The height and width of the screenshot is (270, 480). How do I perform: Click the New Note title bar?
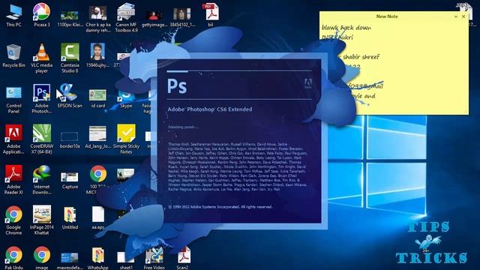pos(387,16)
